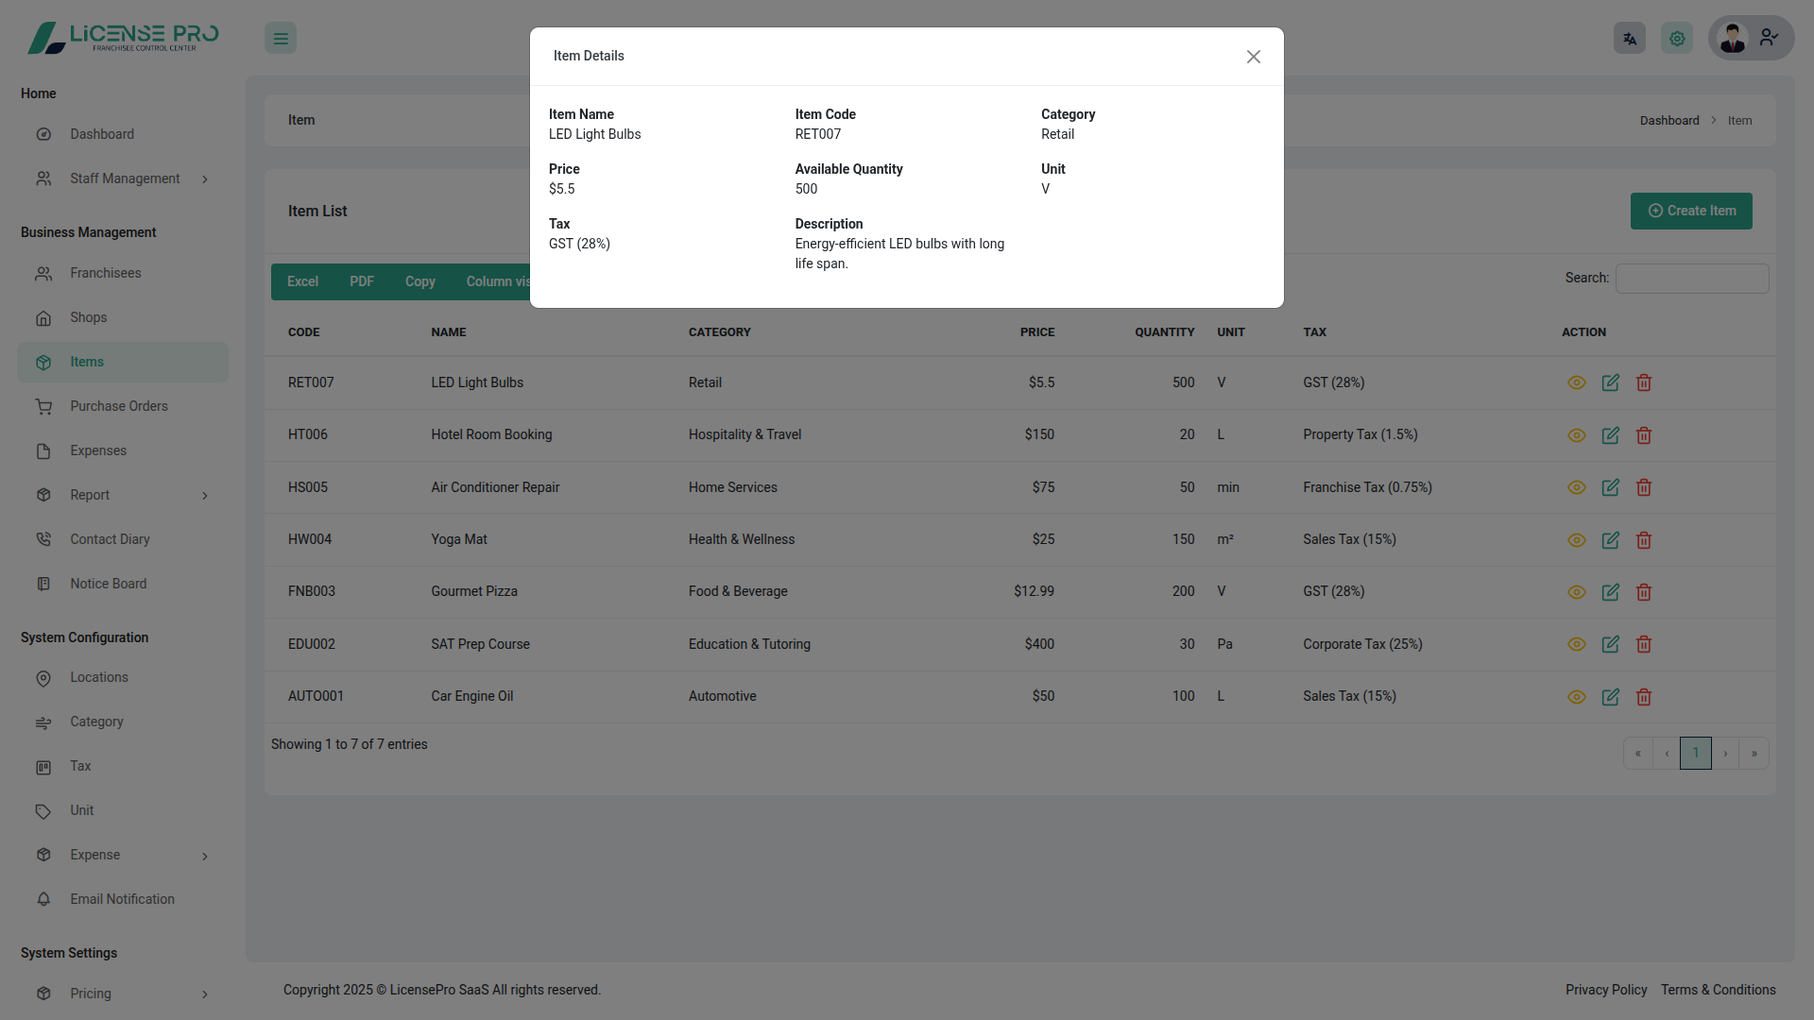1814x1020 pixels.
Task: Go to the Franchisees page
Action: tap(105, 273)
